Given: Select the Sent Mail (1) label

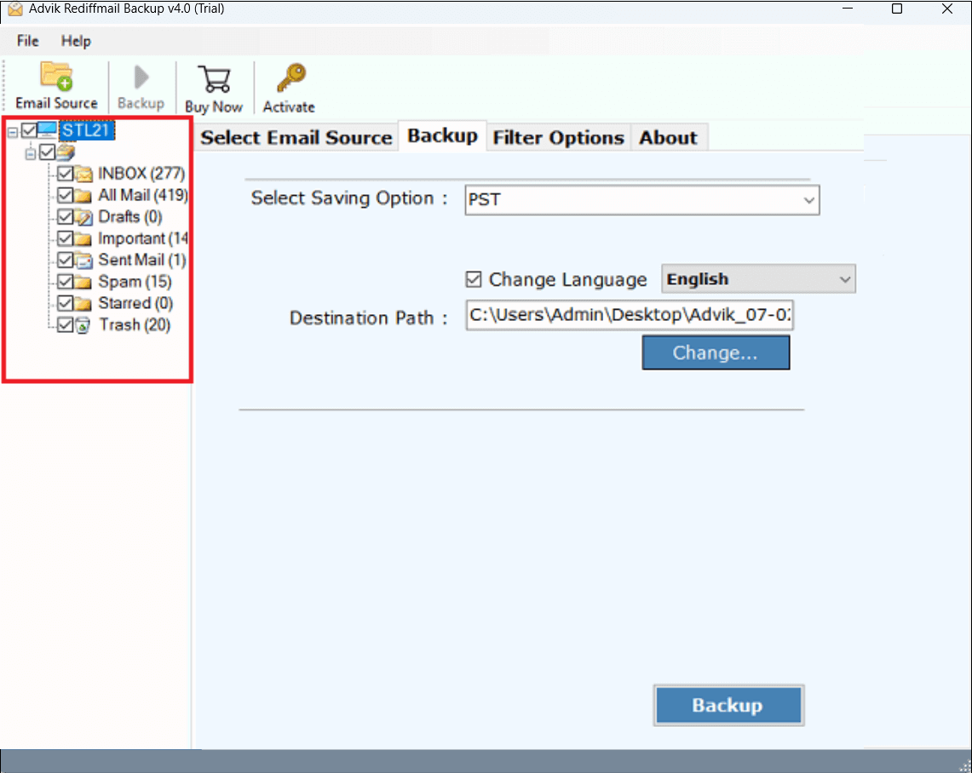Looking at the screenshot, I should click(x=142, y=260).
